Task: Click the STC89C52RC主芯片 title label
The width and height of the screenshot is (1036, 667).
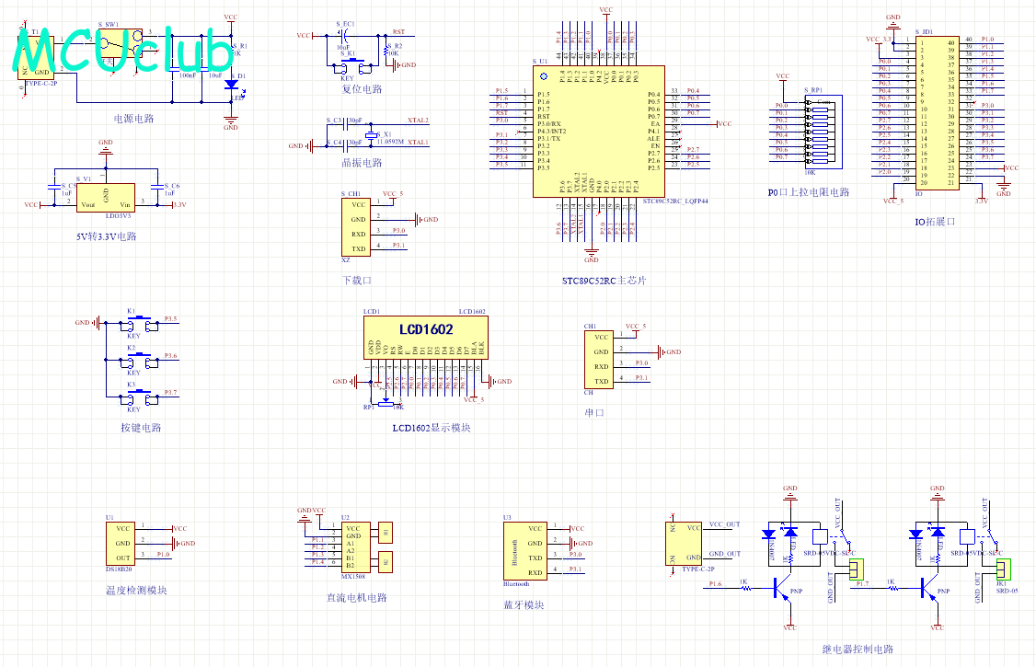Action: click(604, 281)
